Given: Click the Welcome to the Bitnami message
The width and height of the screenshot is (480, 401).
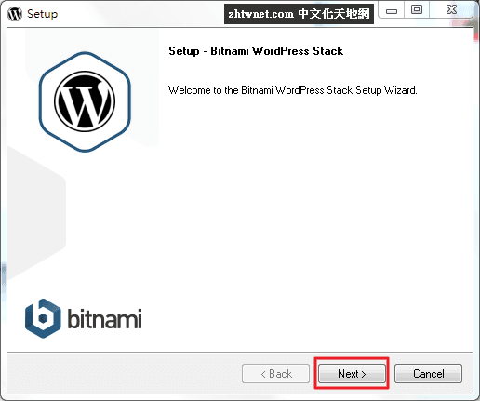Looking at the screenshot, I should [x=293, y=90].
